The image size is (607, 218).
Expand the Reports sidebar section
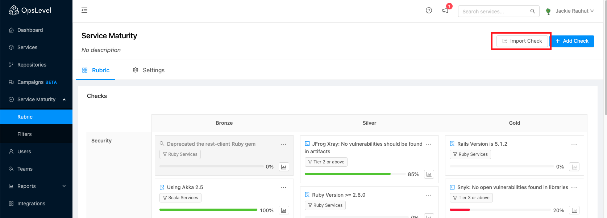64,186
